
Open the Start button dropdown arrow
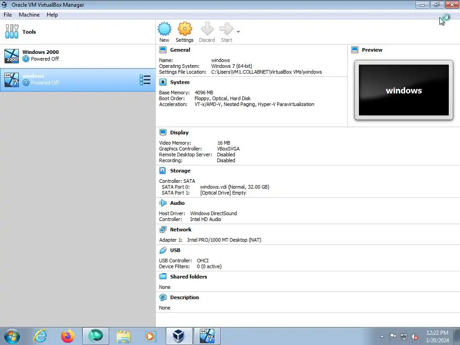tap(238, 32)
